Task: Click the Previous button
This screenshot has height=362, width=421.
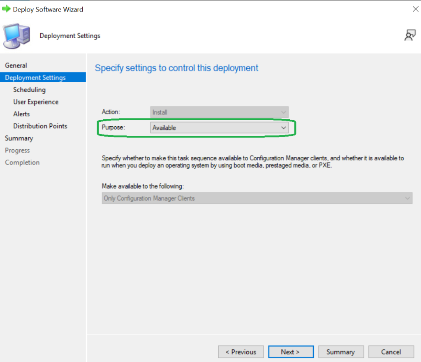Action: [x=241, y=352]
